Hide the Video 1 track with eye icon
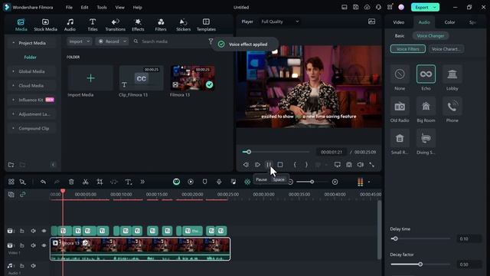This screenshot has width=490, height=276. pos(44,245)
